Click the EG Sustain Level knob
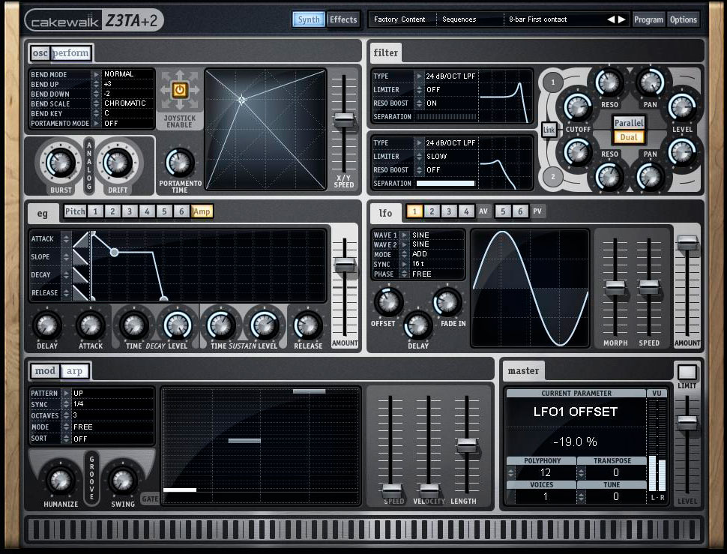Viewport: 727px width, 554px height. coord(265,325)
